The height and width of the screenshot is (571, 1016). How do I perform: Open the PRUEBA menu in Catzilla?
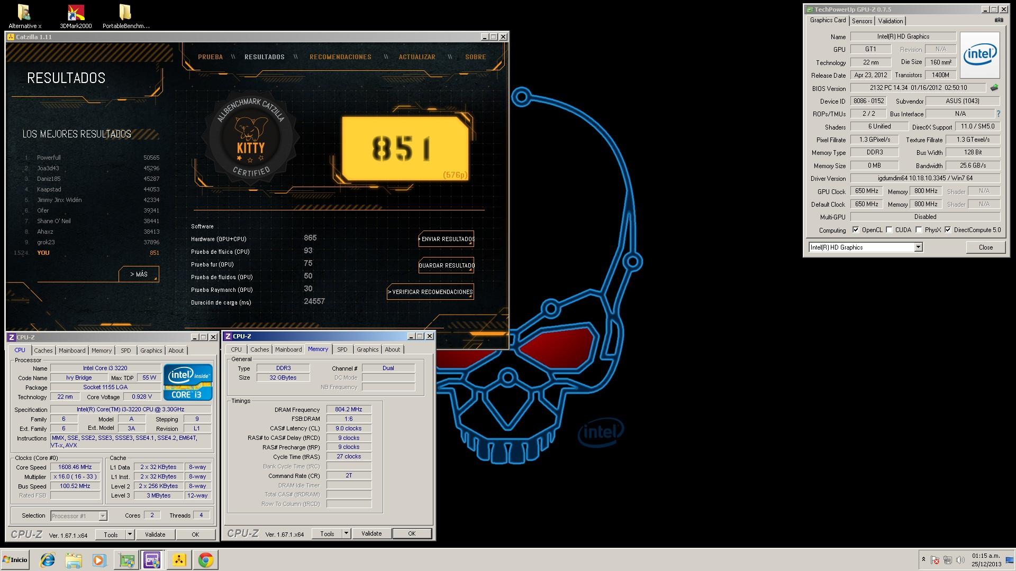pos(210,57)
